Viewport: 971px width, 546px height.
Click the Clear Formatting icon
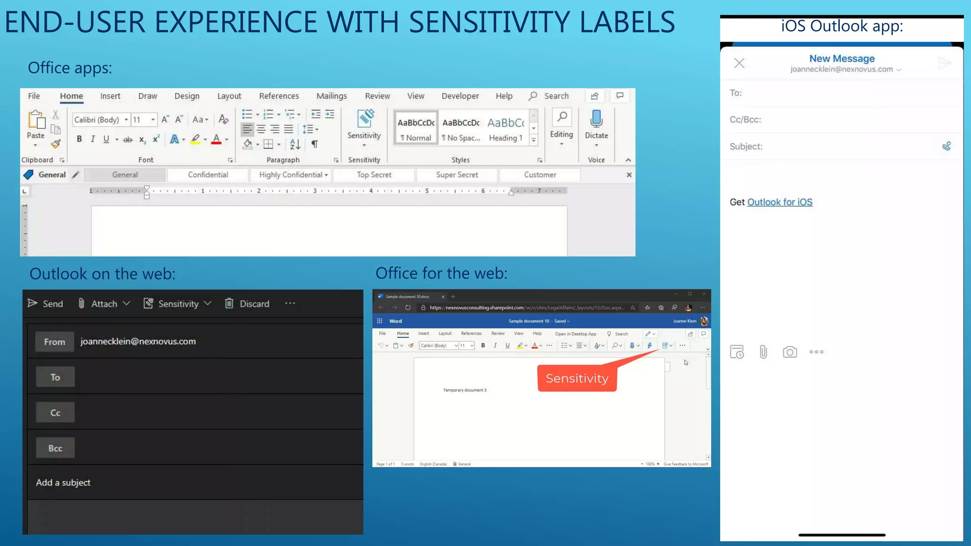click(x=223, y=119)
